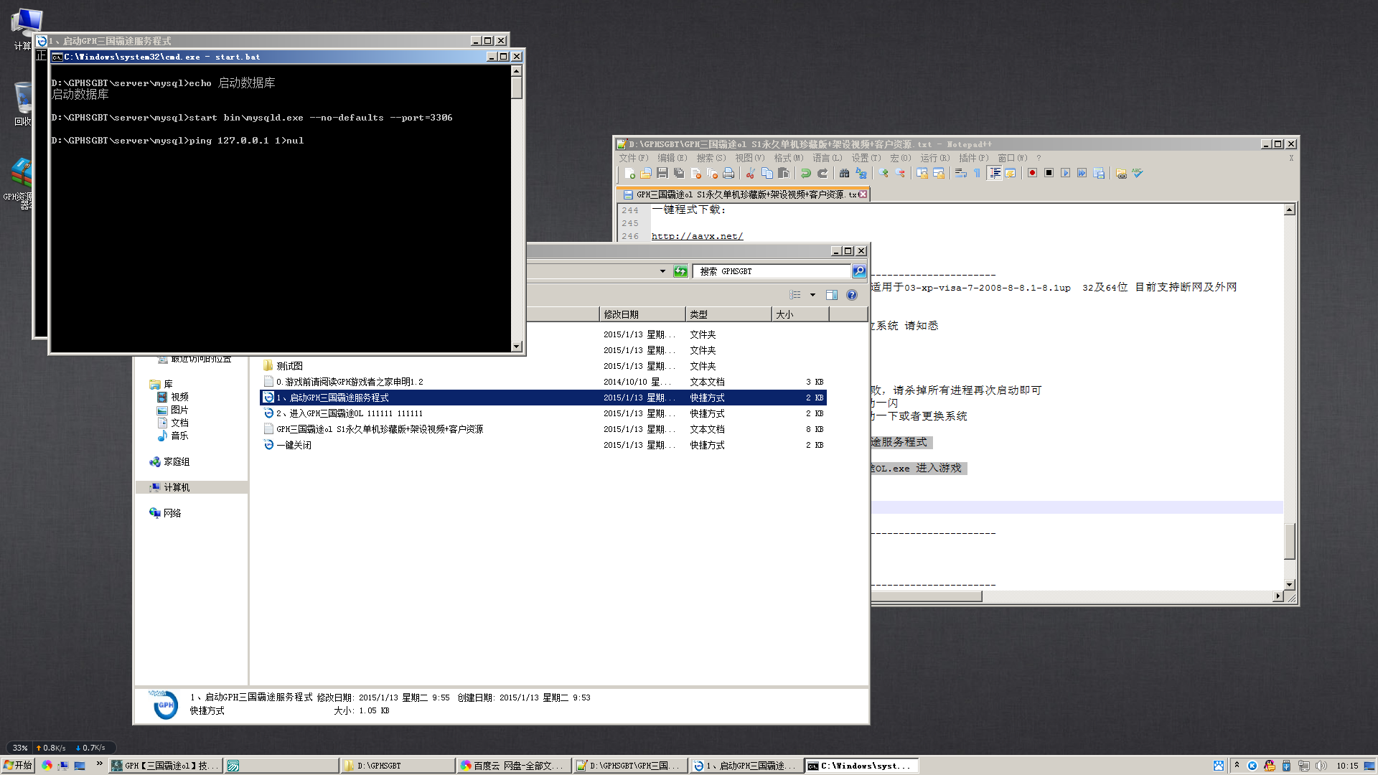Click the New file icon in Notepad++
1378x775 pixels.
(x=629, y=173)
